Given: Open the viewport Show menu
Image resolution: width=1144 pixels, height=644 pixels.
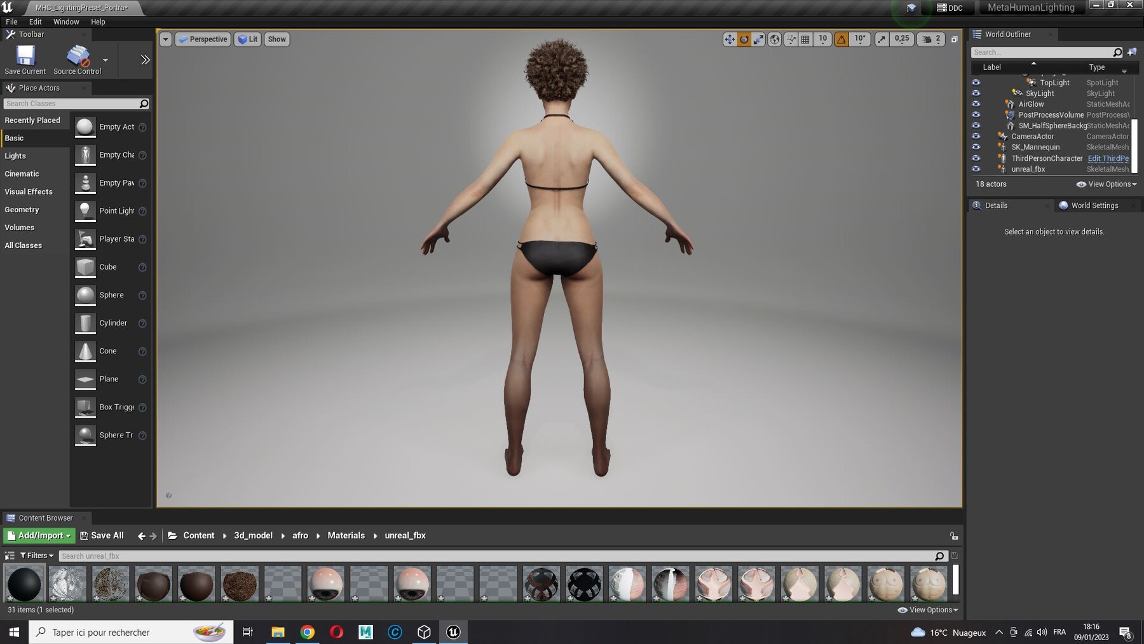Looking at the screenshot, I should [x=276, y=39].
